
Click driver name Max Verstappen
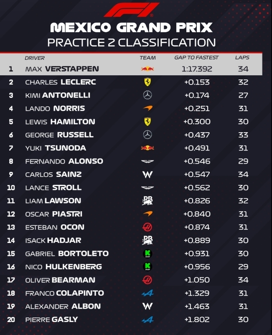[62, 69]
